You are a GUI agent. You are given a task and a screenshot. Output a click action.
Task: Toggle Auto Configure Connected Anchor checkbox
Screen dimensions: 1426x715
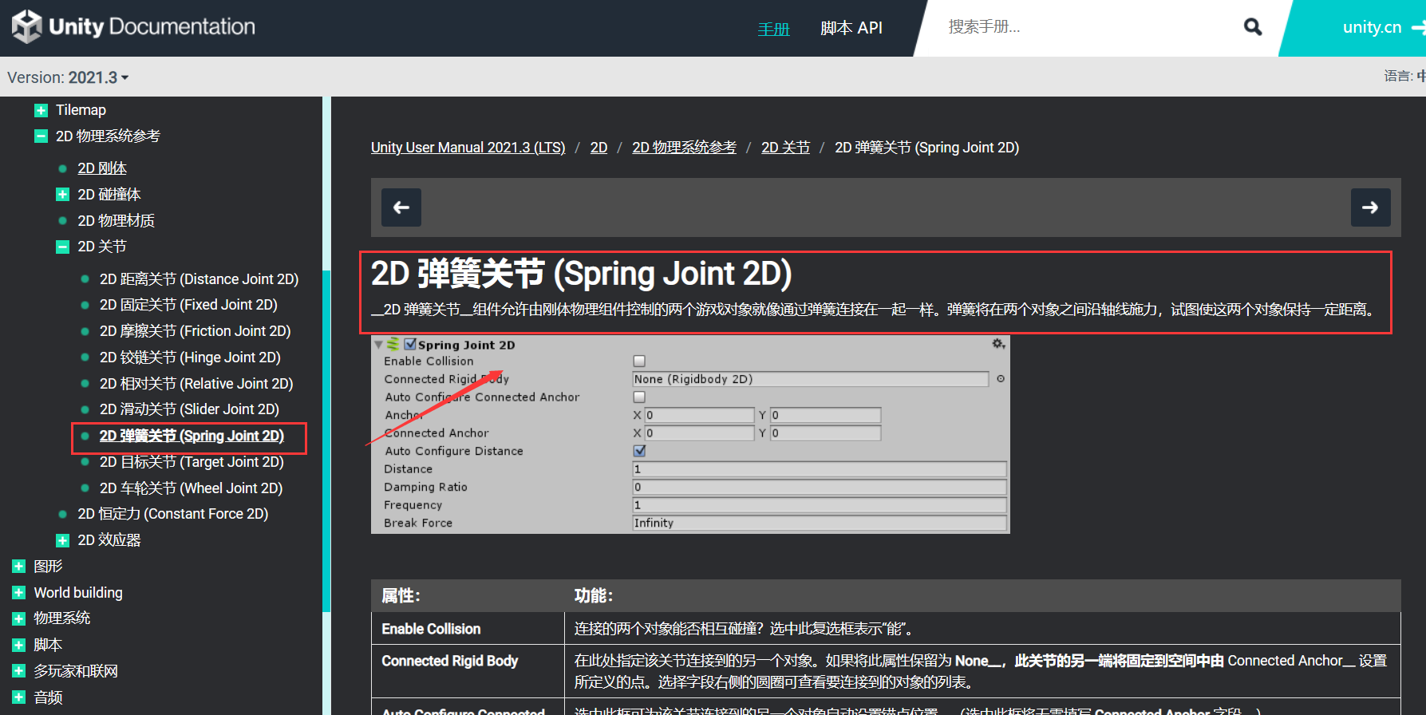(639, 397)
